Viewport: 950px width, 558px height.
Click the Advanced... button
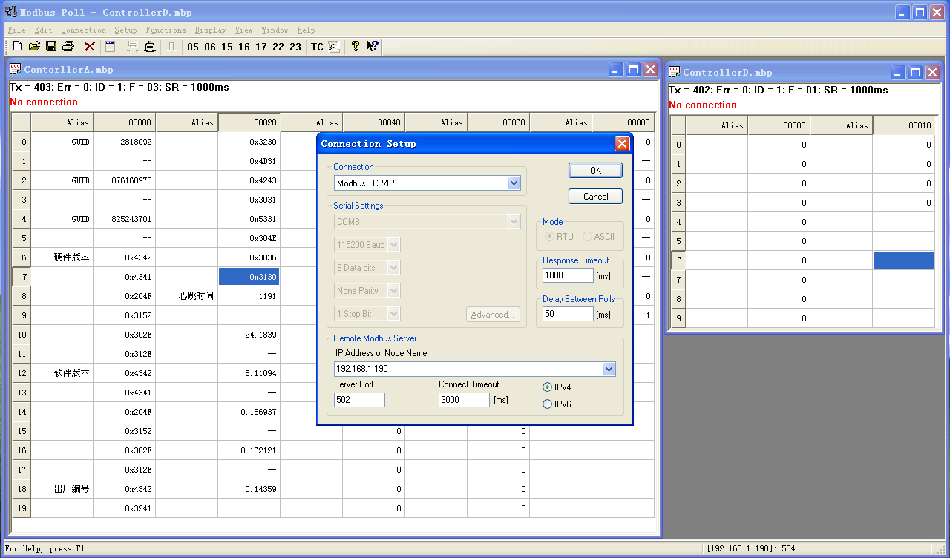pyautogui.click(x=493, y=315)
